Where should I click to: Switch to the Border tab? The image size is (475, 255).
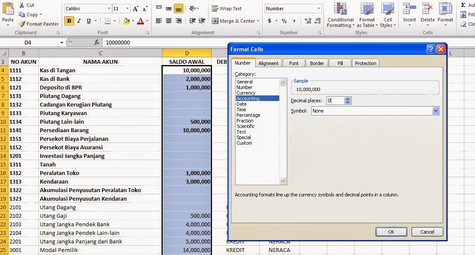317,63
